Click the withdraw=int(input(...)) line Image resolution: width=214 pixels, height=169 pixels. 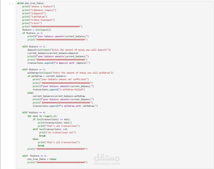pyautogui.click(x=71, y=73)
